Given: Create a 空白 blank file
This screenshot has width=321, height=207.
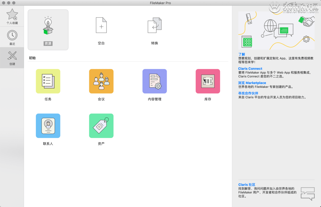Looking at the screenshot, I should pyautogui.click(x=101, y=25).
